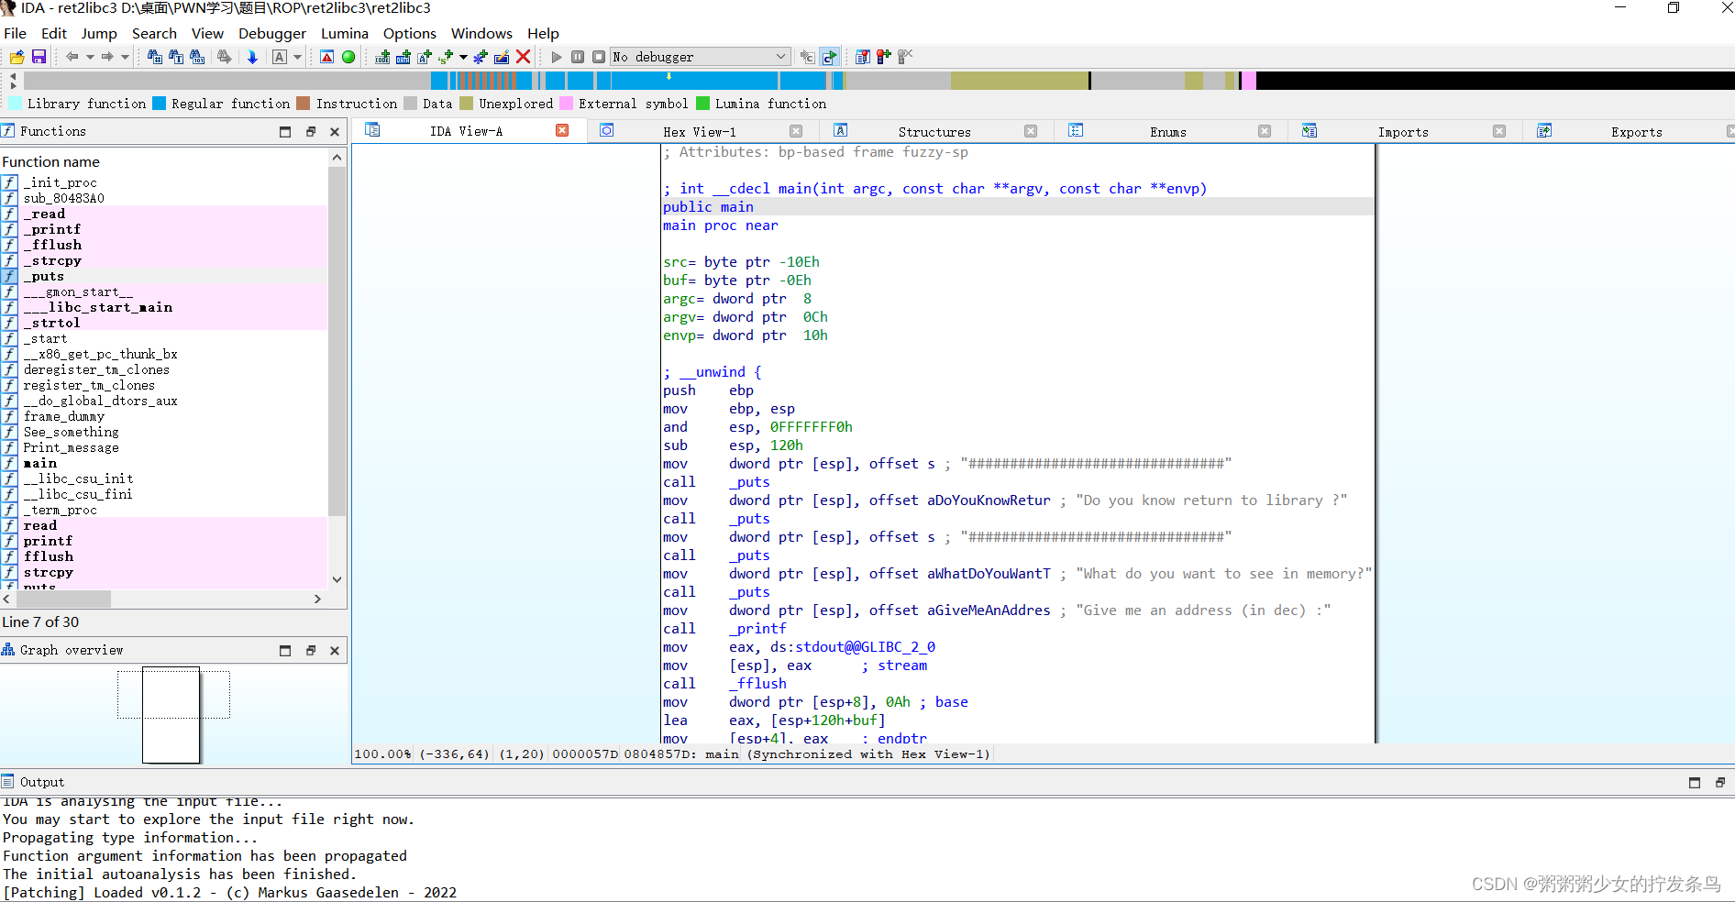The width and height of the screenshot is (1735, 902).
Task: Click the first binoculars search icon
Action: click(x=154, y=57)
